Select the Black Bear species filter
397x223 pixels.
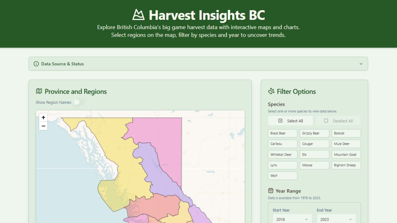(x=282, y=133)
